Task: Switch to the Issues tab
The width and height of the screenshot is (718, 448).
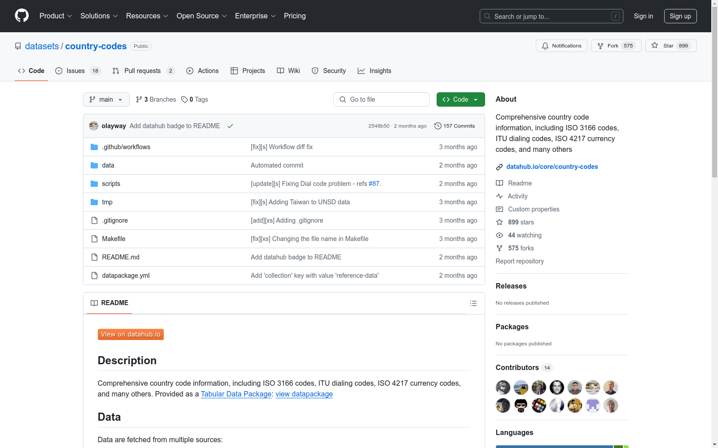Action: click(78, 71)
